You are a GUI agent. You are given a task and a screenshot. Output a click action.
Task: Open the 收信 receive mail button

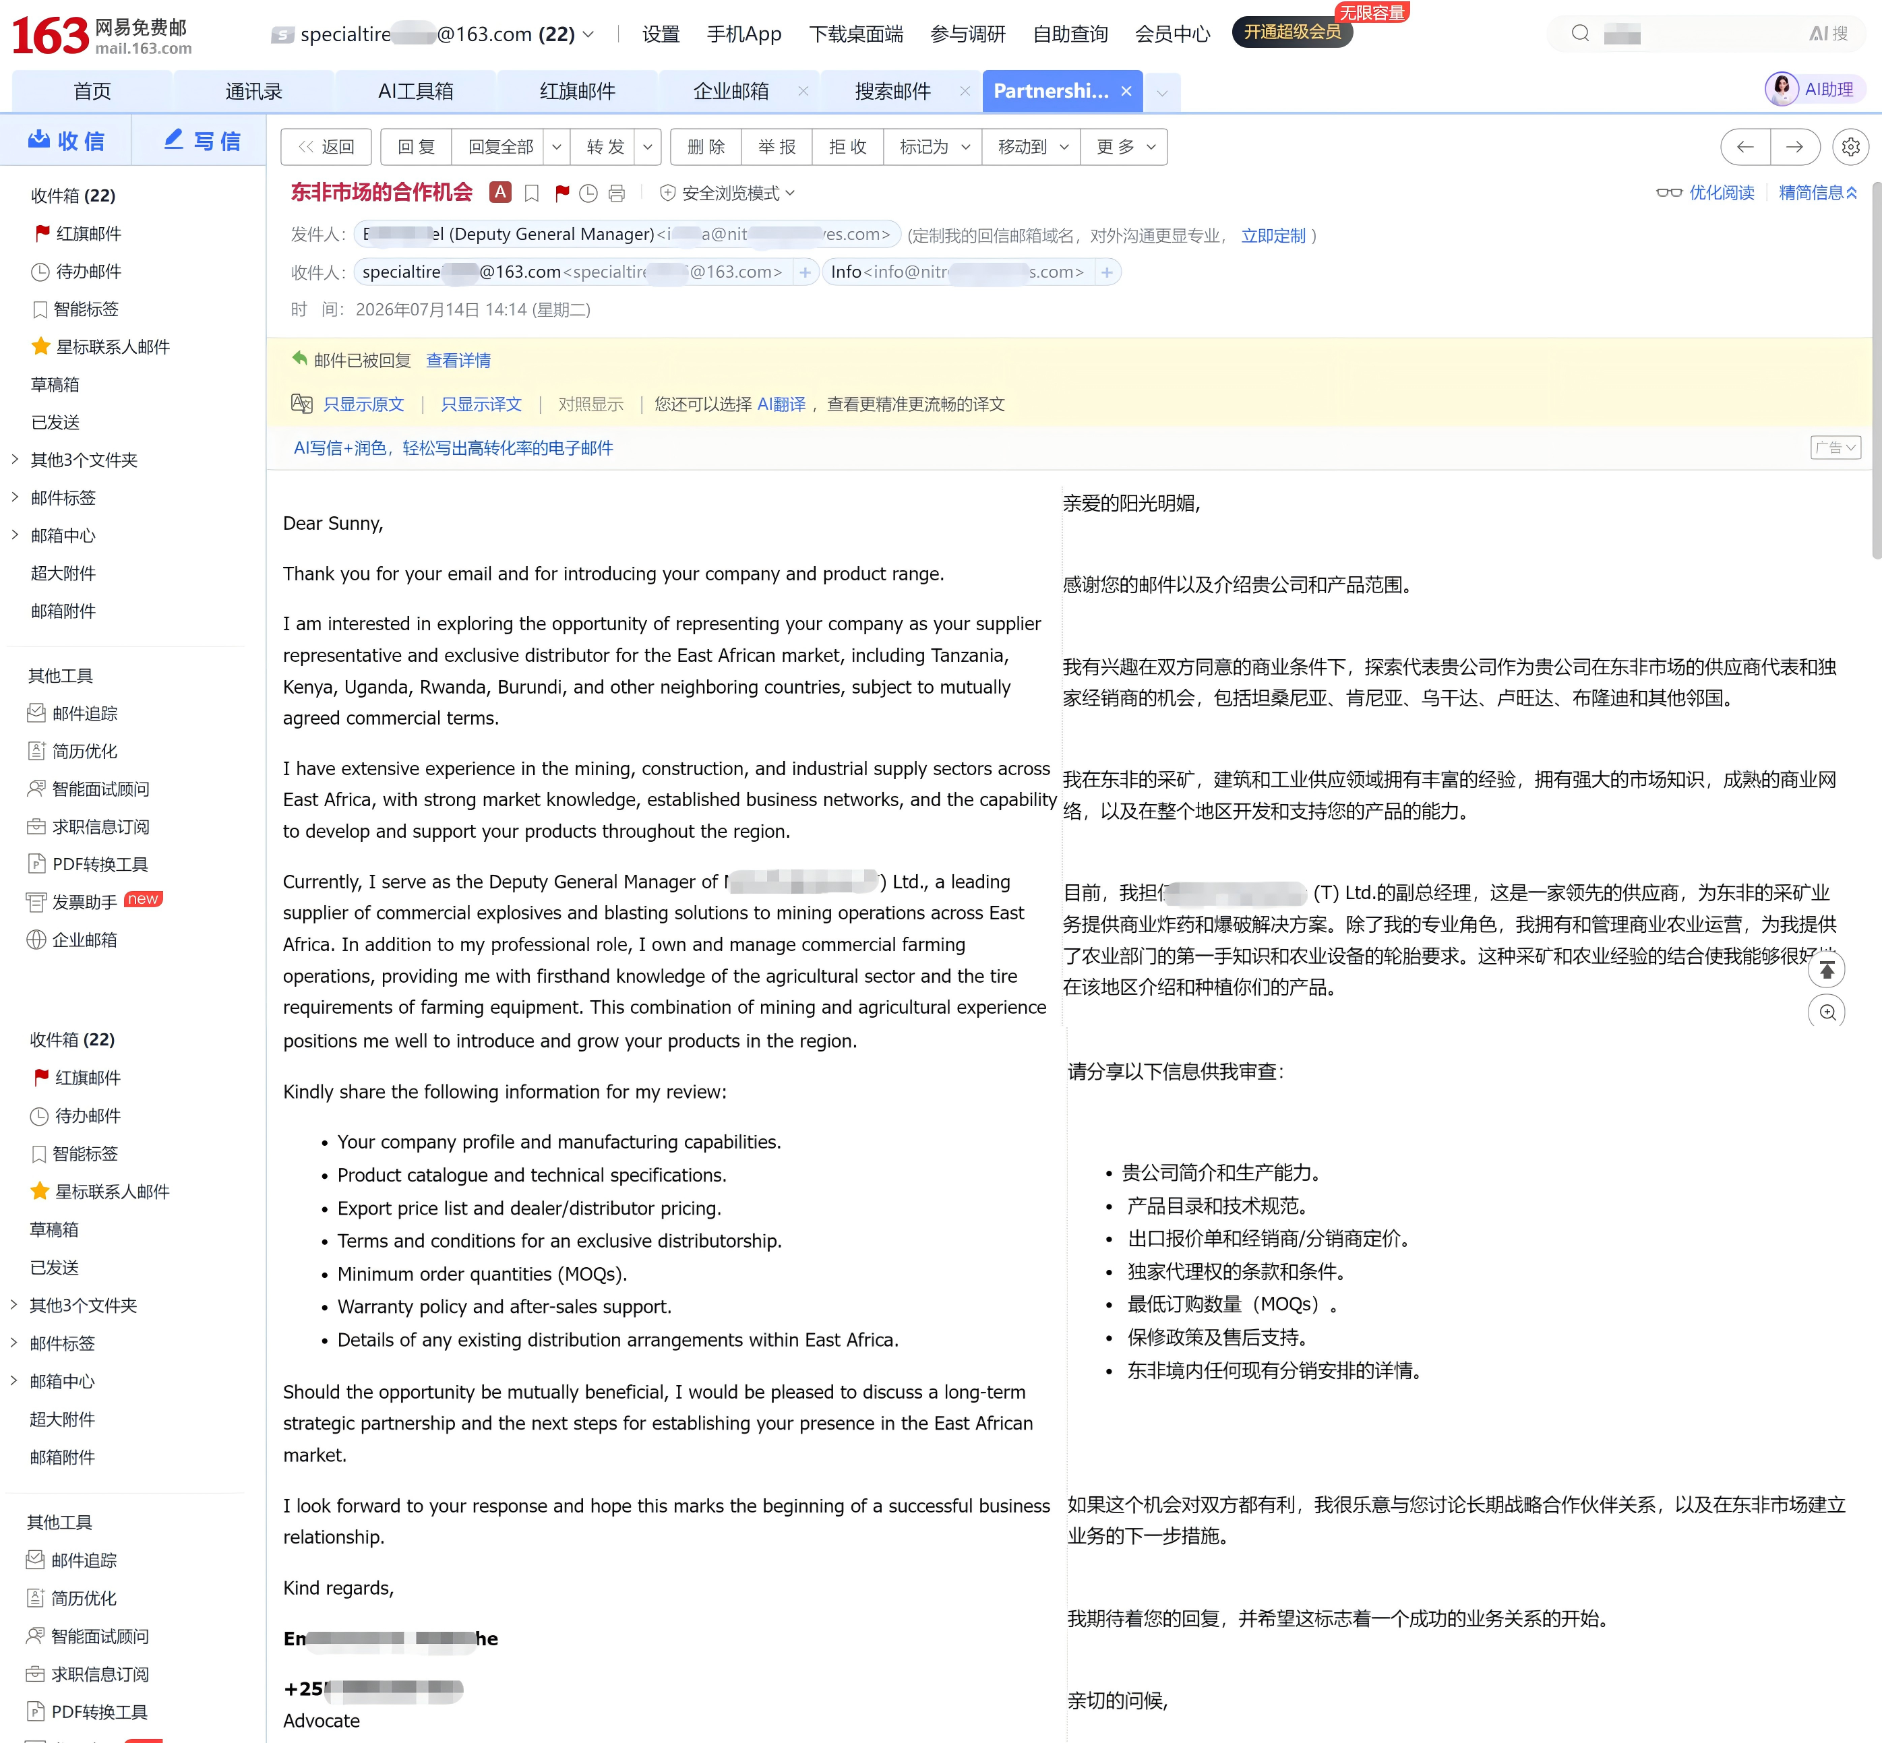click(66, 141)
